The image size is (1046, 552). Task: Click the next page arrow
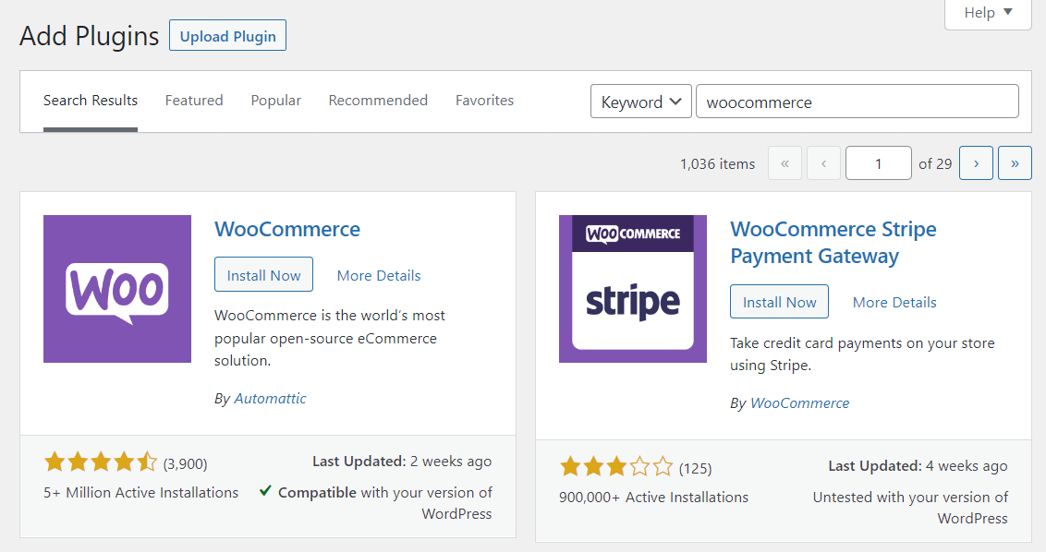coord(976,162)
